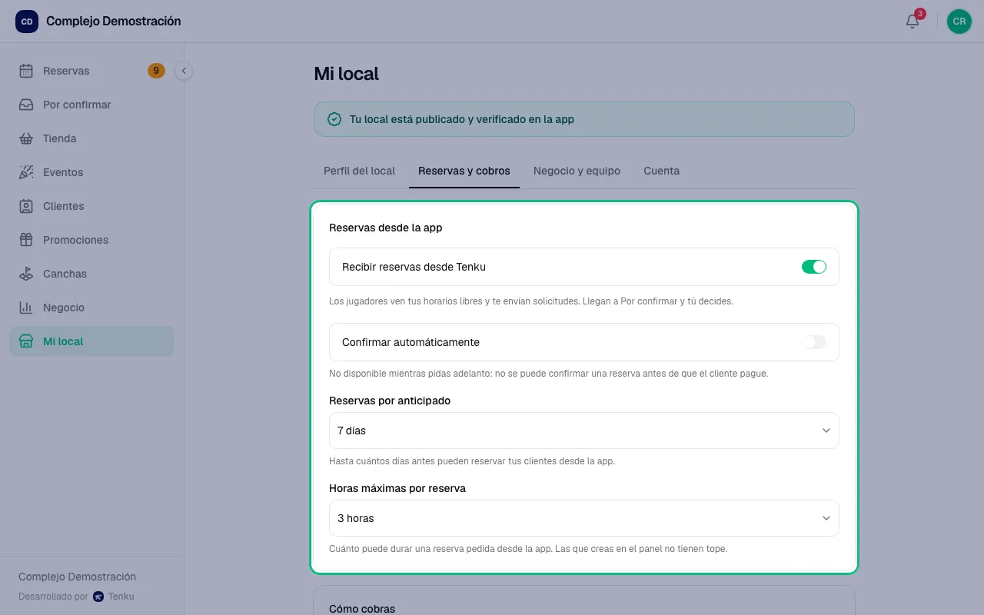
Task: Click the Eventos party icon
Action: coord(26,172)
